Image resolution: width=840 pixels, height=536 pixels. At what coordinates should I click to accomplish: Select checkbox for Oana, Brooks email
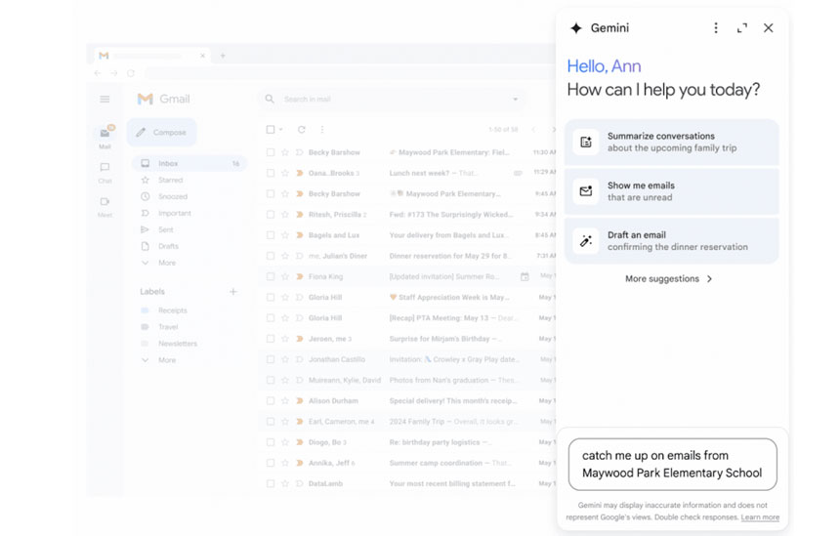271,173
